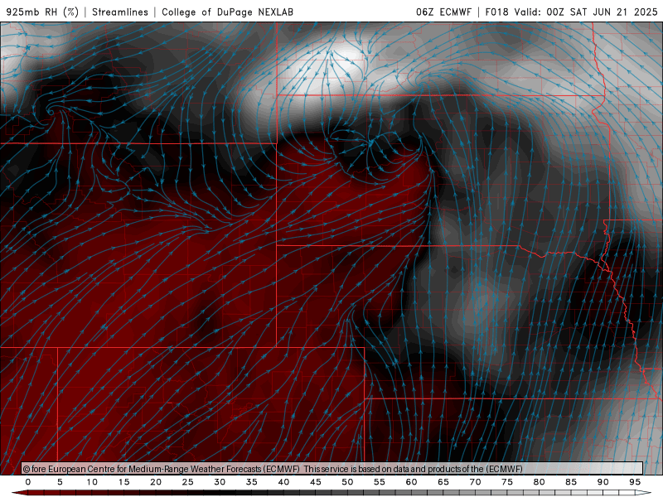Click the color scale label "80"

(x=539, y=482)
